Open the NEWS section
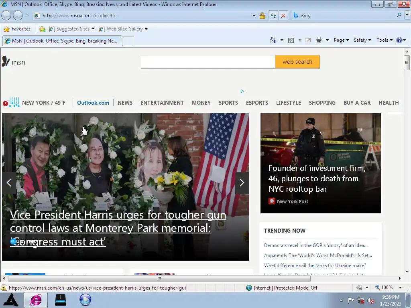Image resolution: width=411 pixels, height=308 pixels. pyautogui.click(x=125, y=103)
